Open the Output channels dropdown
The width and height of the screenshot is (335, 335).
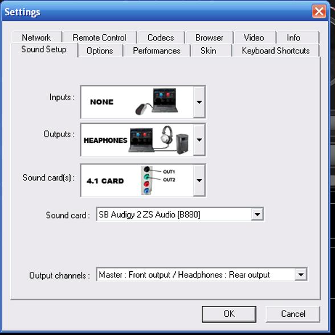(301, 274)
